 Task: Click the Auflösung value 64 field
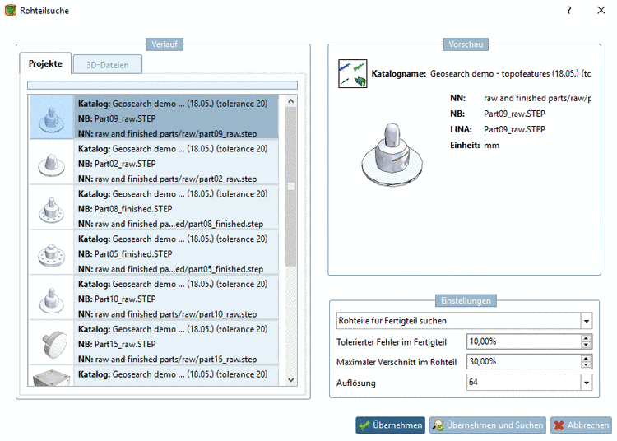[x=524, y=383]
